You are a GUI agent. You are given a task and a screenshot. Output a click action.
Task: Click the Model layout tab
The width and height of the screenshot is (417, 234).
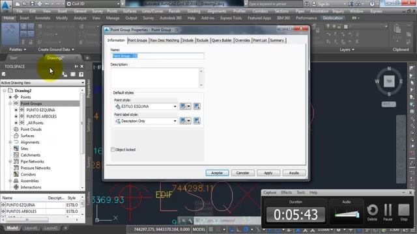(x=12, y=228)
